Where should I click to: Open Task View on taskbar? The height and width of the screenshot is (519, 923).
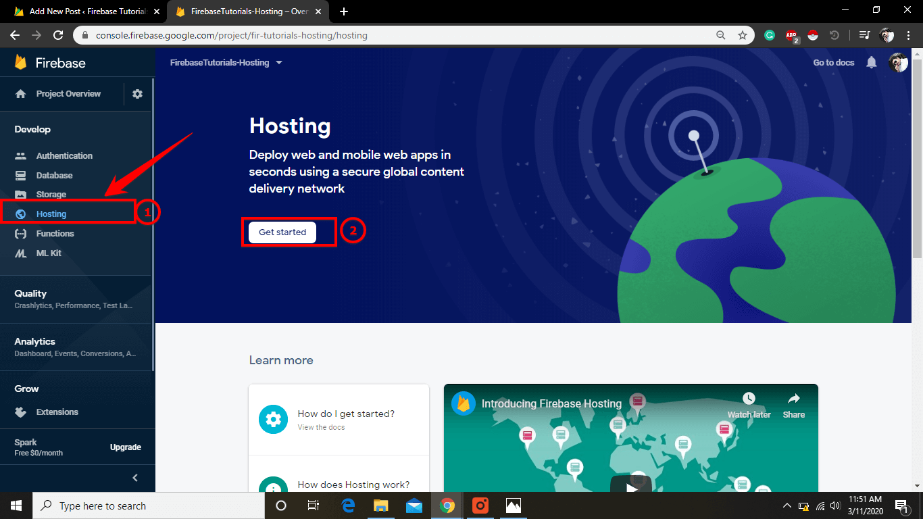(x=314, y=505)
